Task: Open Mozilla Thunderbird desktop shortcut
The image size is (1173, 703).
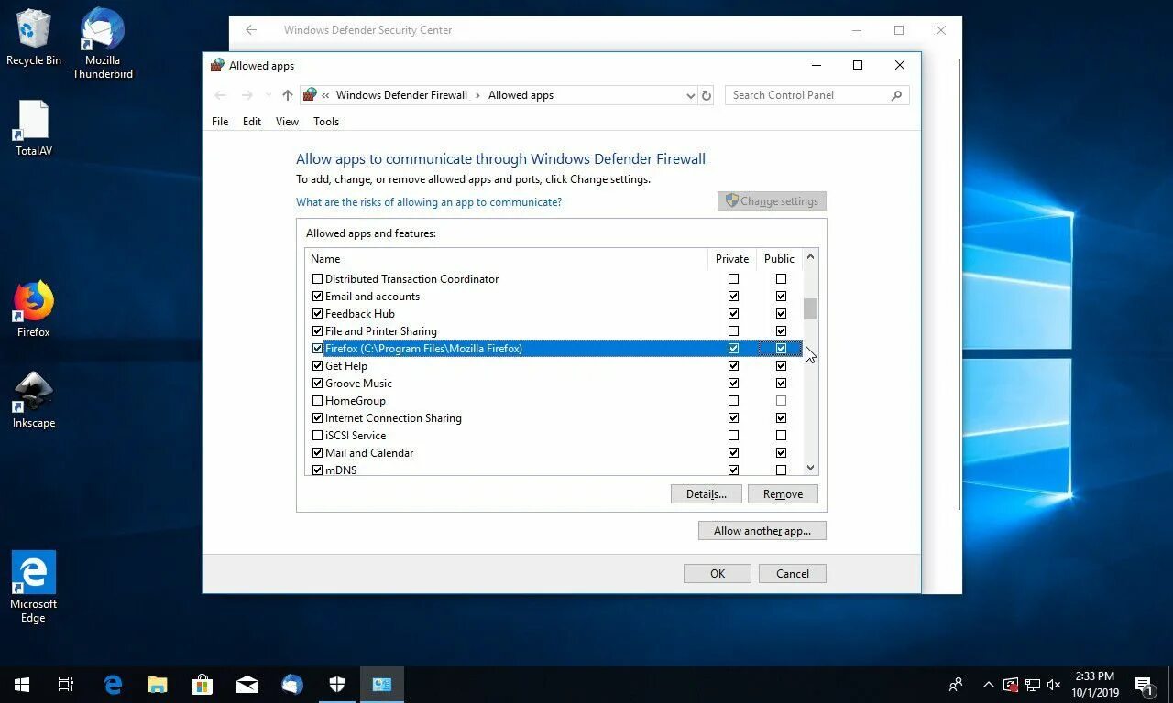Action: point(102,44)
